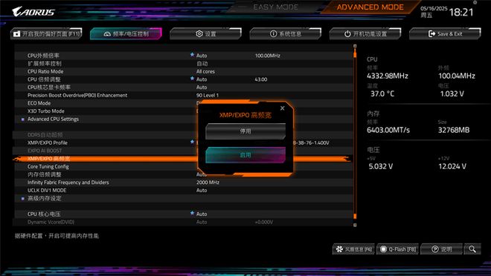Image resolution: width=491 pixels, height=276 pixels.
Task: Click 18:21 clock display
Action: (x=461, y=12)
